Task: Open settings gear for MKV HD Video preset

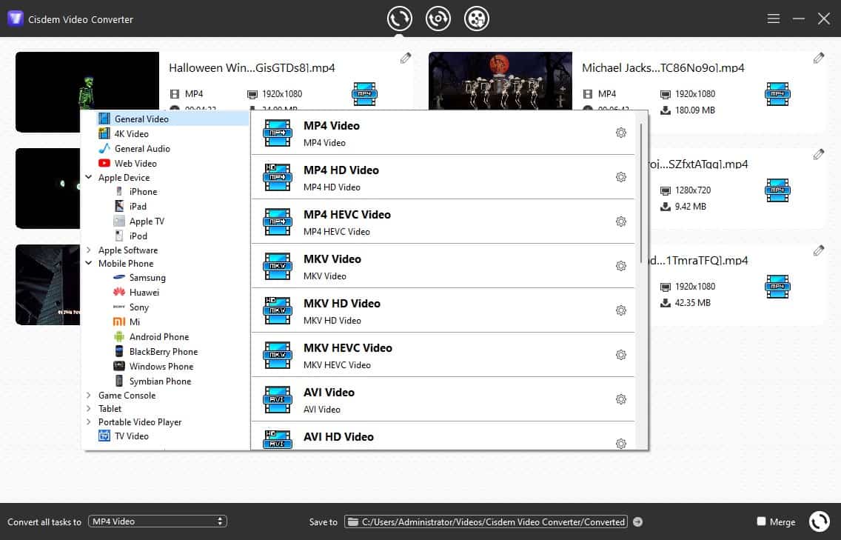Action: click(x=621, y=310)
